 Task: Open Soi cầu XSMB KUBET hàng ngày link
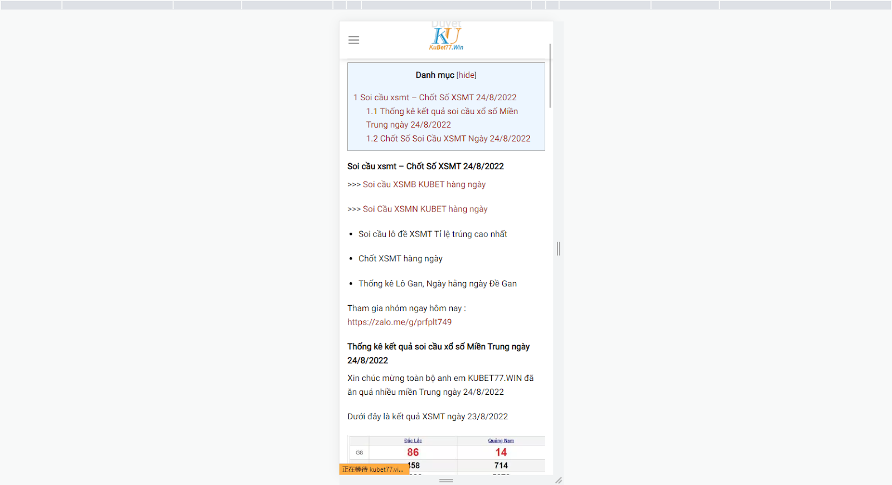(424, 184)
